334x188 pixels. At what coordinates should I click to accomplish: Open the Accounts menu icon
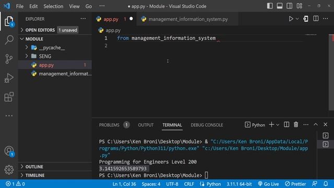click(x=9, y=151)
